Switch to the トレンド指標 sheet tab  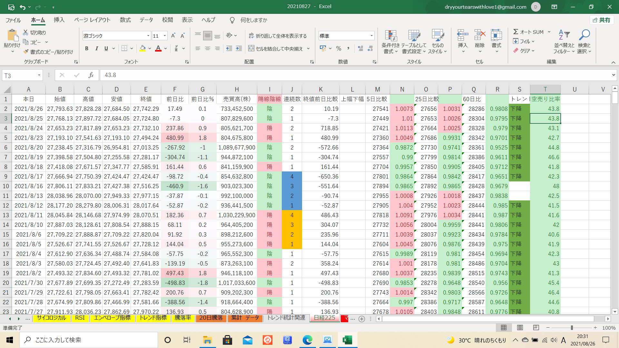click(x=153, y=318)
